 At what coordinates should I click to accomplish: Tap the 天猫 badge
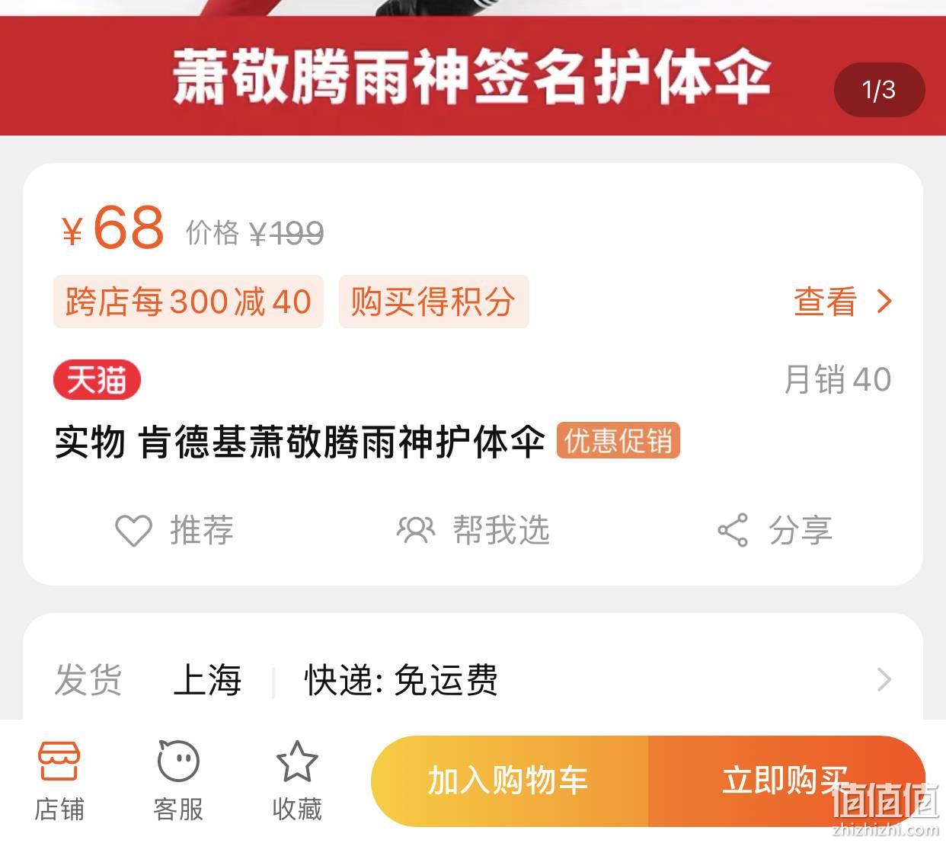click(97, 379)
